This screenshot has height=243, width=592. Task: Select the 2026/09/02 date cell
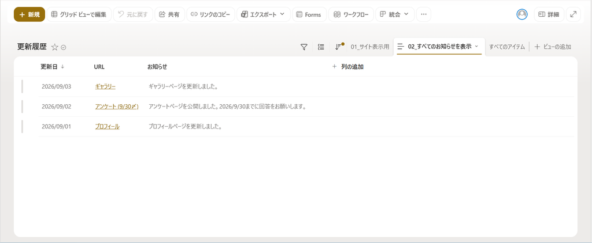[56, 107]
